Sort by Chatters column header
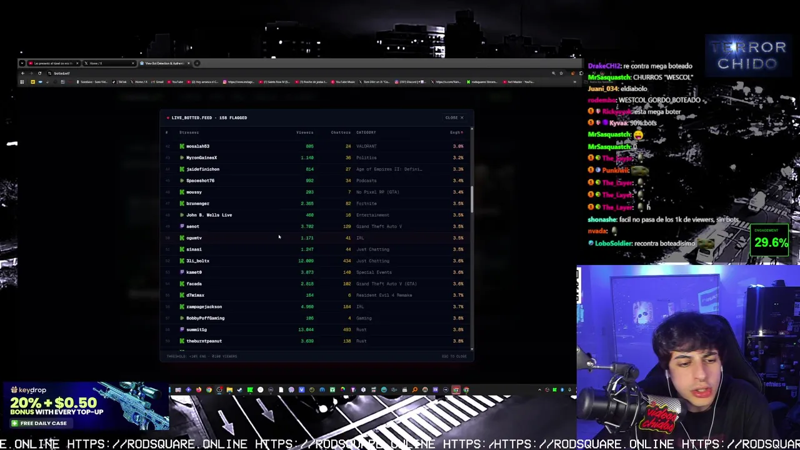The image size is (800, 450). [341, 132]
